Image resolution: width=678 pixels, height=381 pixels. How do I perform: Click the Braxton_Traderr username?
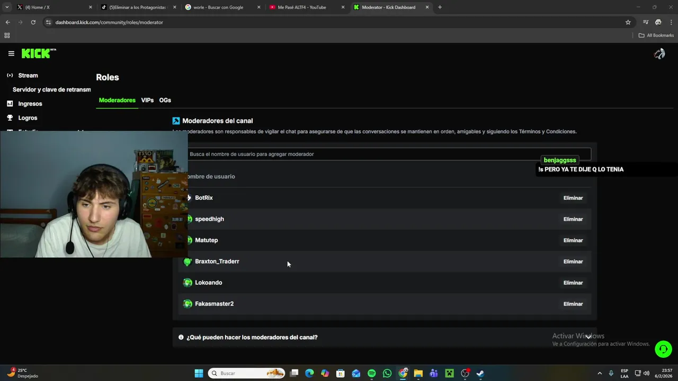217,261
